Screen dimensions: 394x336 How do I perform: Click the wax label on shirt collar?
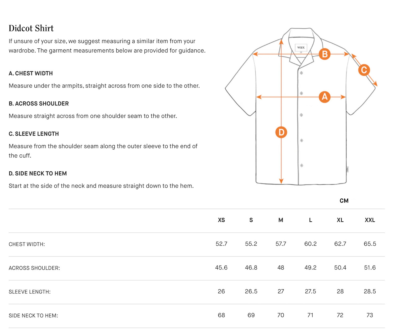(301, 47)
